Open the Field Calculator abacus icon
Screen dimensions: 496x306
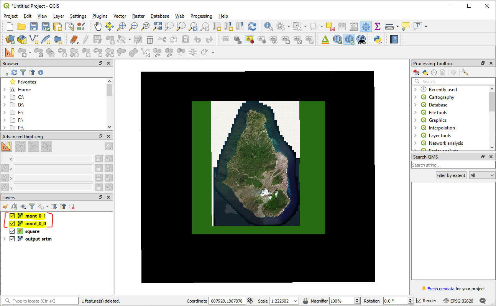coord(354,26)
